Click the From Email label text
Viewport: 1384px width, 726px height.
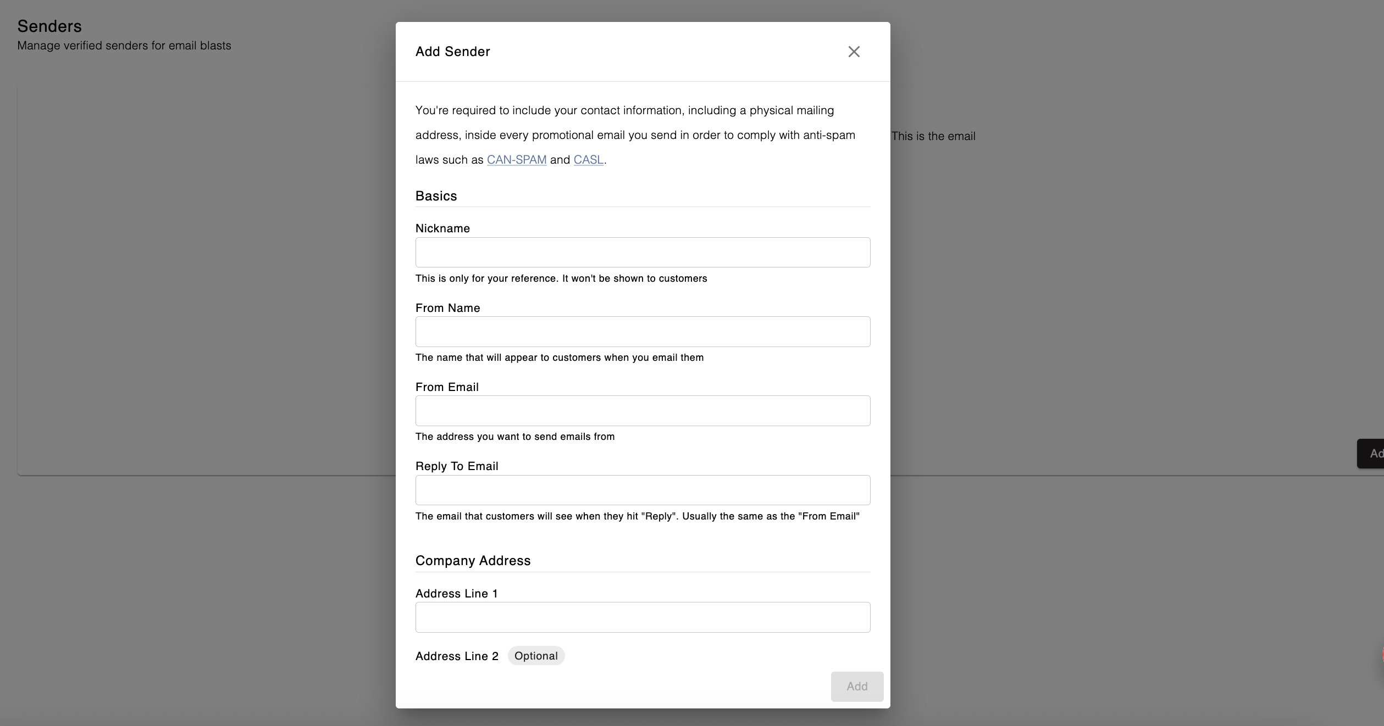click(x=447, y=387)
